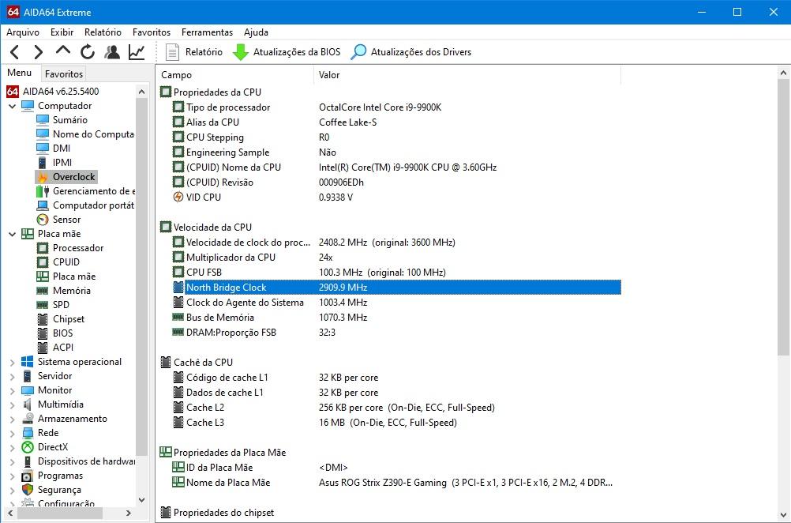
Task: Expand the Rede node
Action: [x=12, y=433]
